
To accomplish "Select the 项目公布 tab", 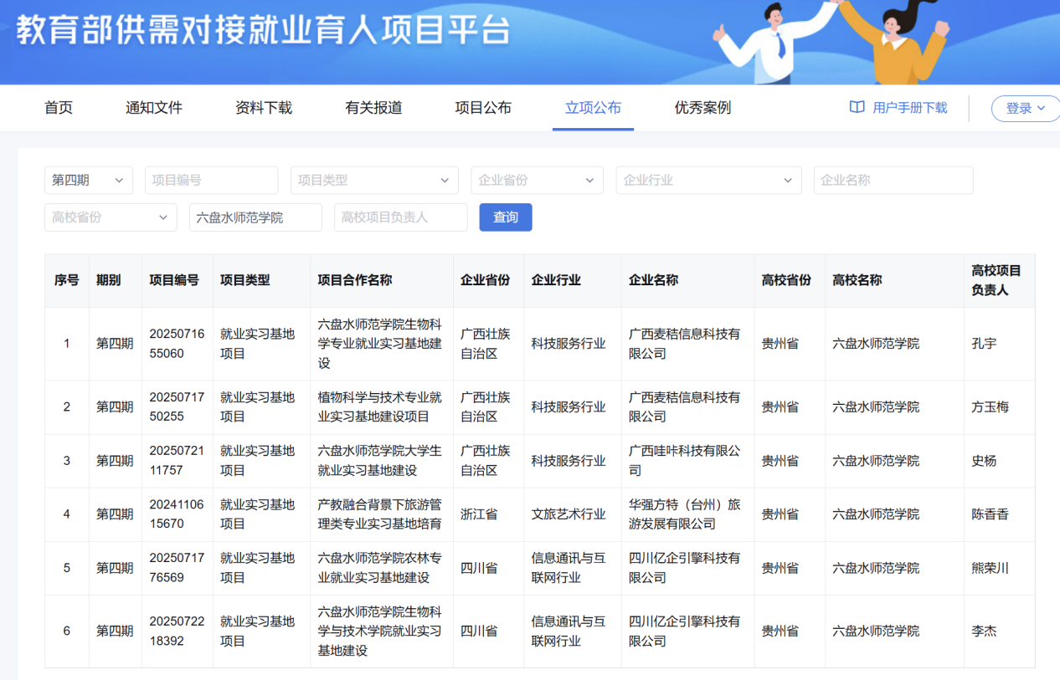I will coord(483,108).
